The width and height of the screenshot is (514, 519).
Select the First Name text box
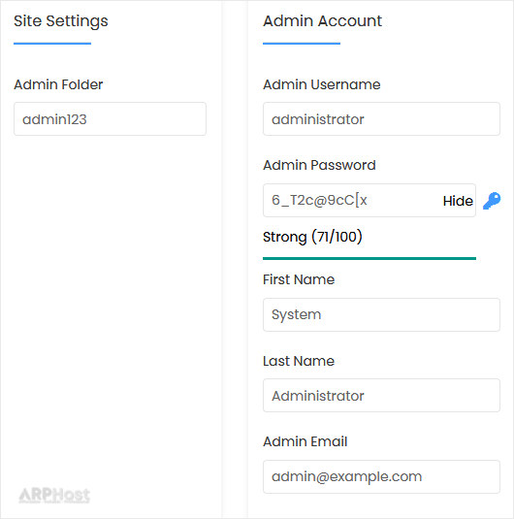[x=381, y=314]
